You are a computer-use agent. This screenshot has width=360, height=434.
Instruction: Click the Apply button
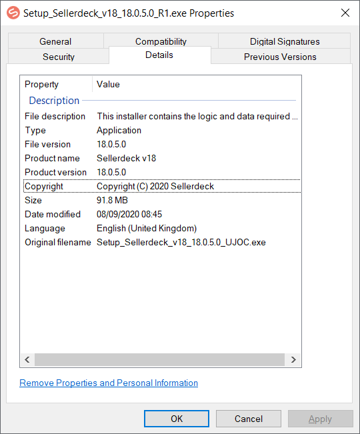tap(321, 419)
